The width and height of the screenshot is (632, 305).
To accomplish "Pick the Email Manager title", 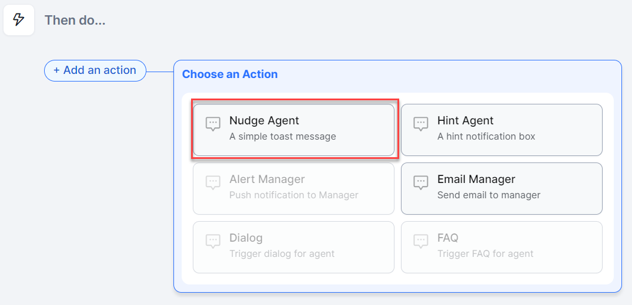I will [x=476, y=179].
